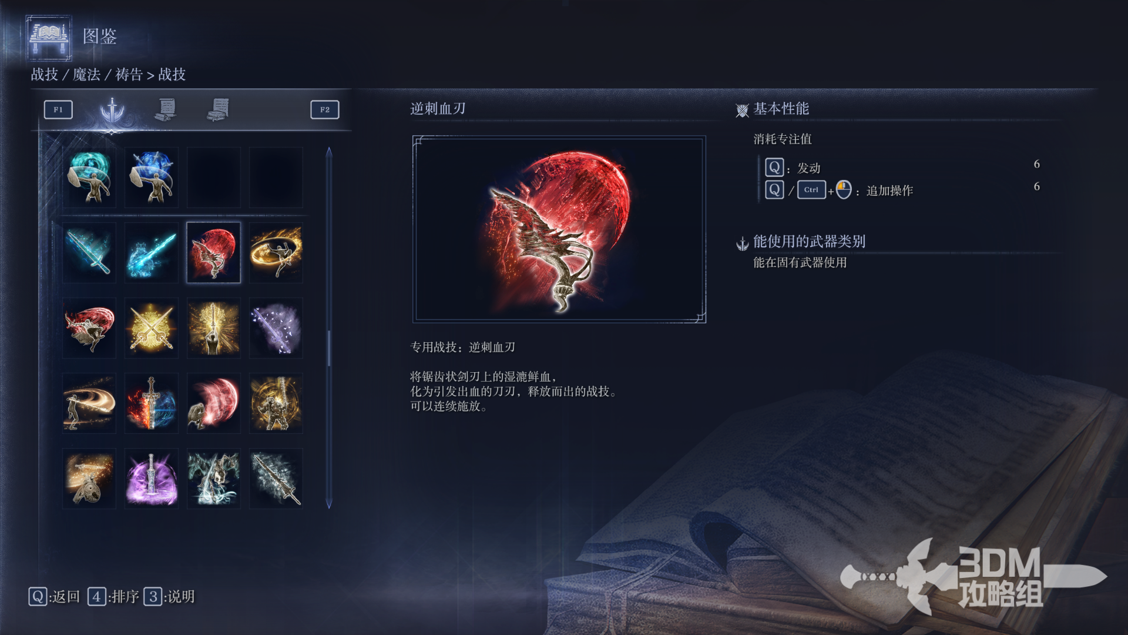Open the stacked books incantation tab
The height and width of the screenshot is (635, 1128).
(x=219, y=109)
